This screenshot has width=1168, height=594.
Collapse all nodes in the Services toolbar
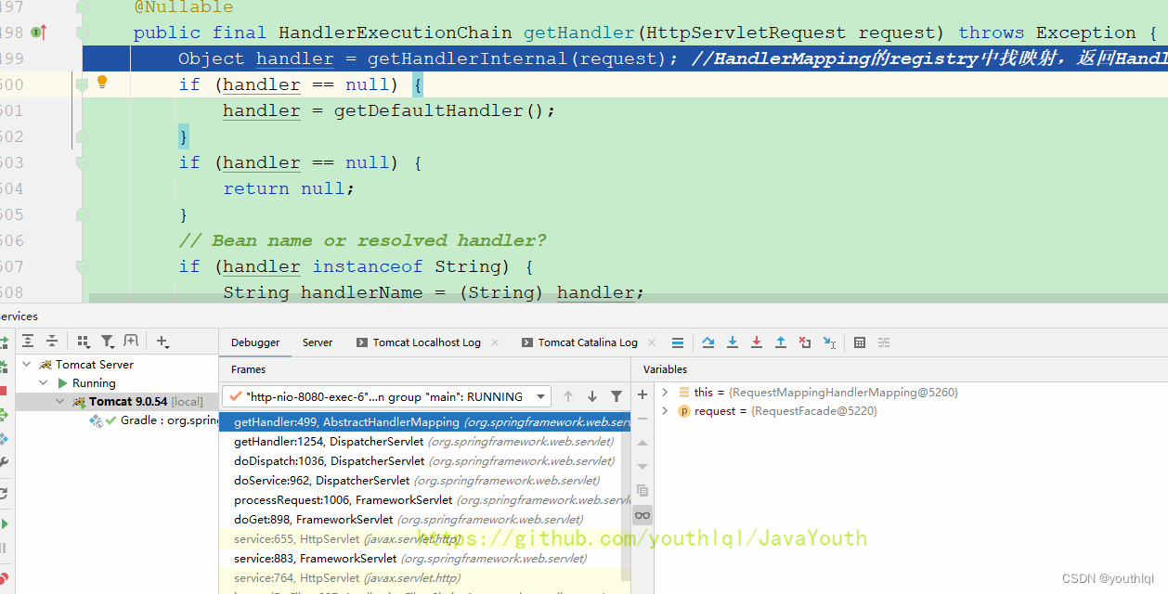click(x=52, y=342)
